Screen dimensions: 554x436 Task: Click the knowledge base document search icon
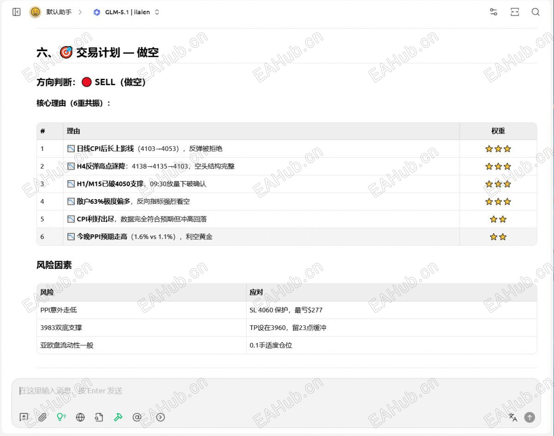click(x=99, y=417)
